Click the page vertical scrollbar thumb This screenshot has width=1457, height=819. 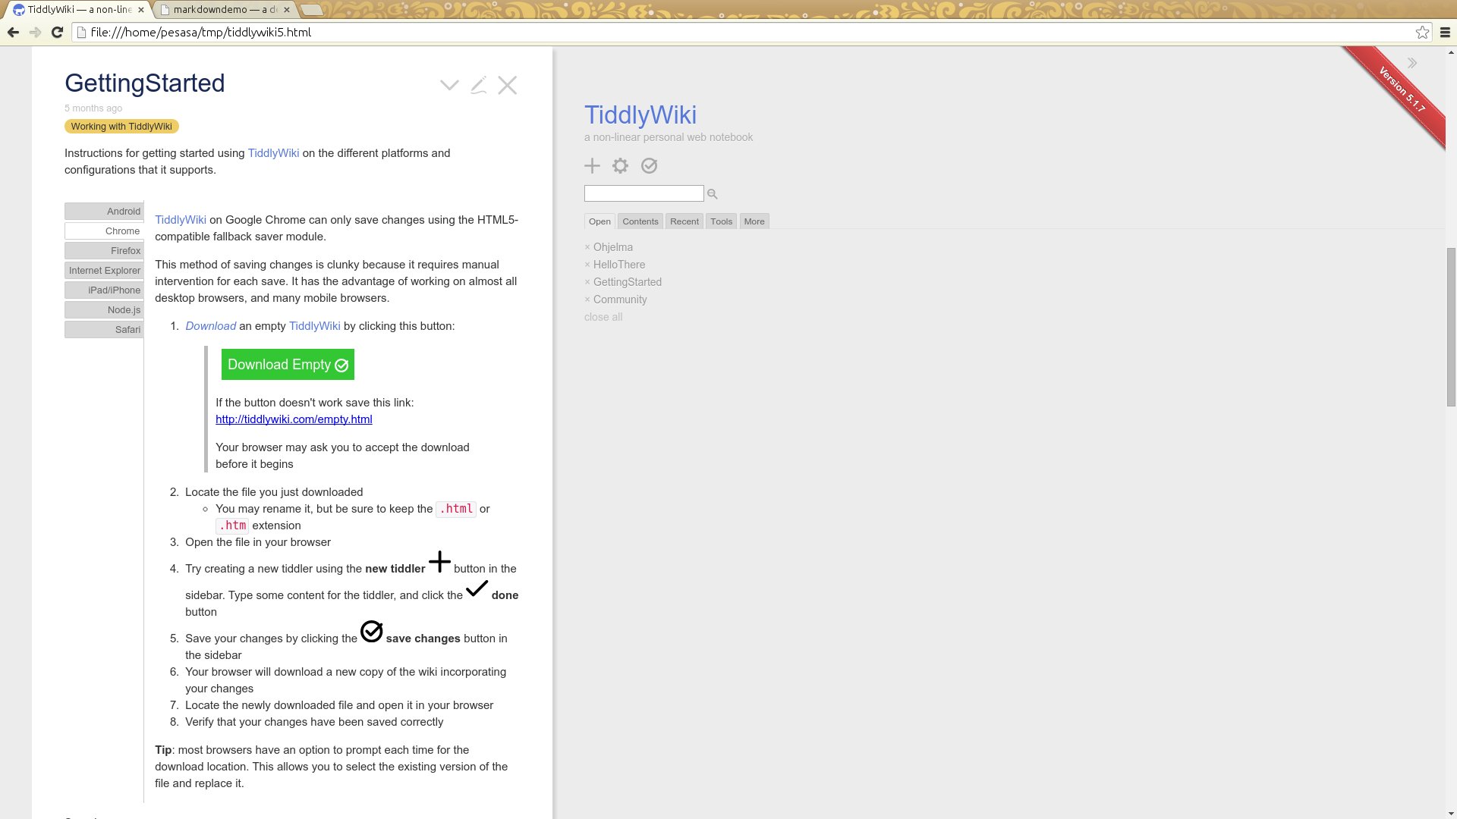coord(1451,327)
